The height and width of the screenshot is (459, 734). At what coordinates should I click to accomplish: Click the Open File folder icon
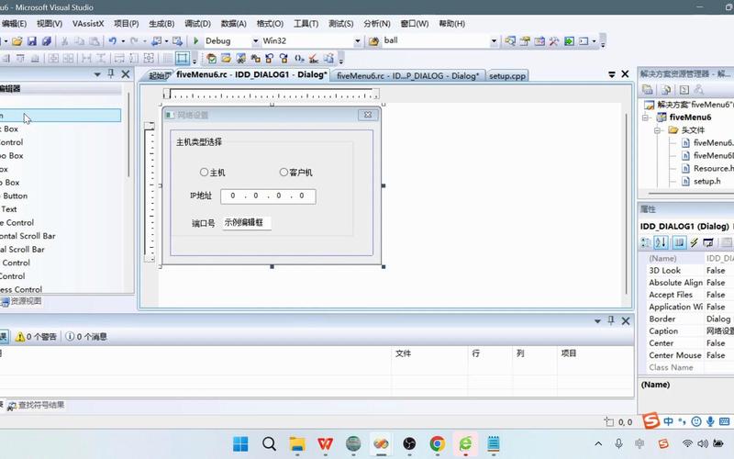[x=17, y=41]
